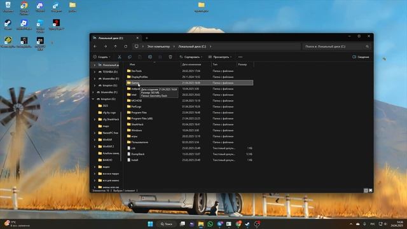
Task: Select the DumpStack text file
Action: click(x=190, y=154)
